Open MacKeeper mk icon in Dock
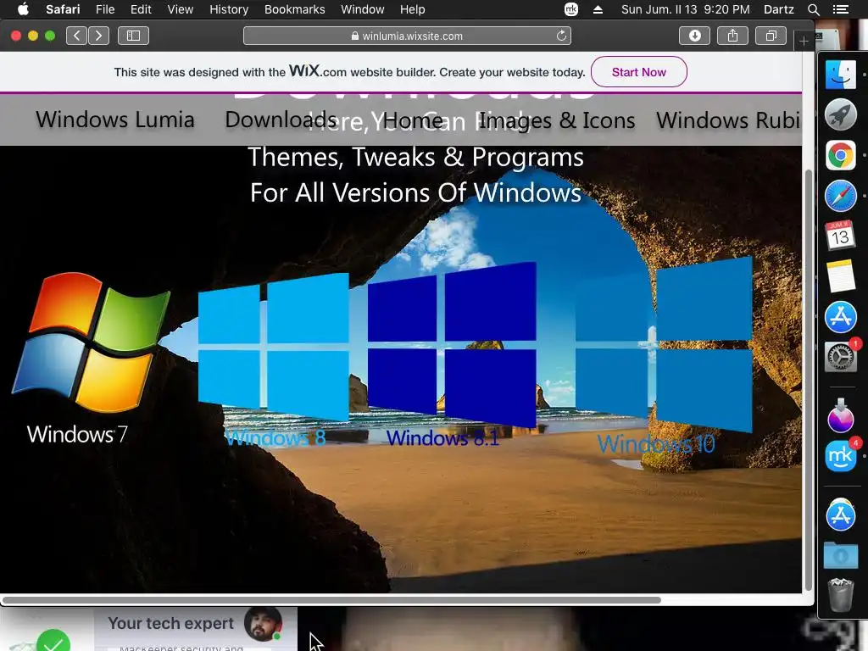The height and width of the screenshot is (651, 868). click(x=840, y=457)
